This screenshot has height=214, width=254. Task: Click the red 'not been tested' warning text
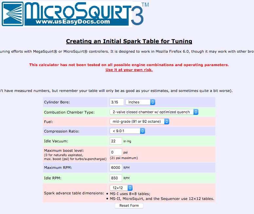point(129,65)
